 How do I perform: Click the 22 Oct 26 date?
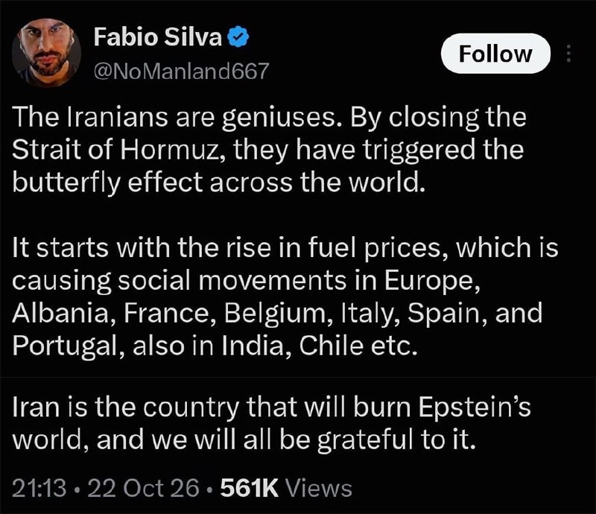coord(143,488)
